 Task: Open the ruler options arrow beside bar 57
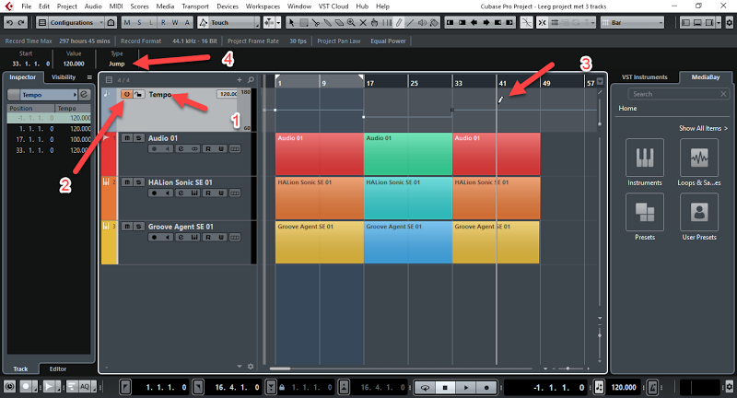(600, 81)
